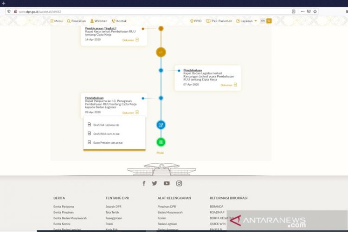The height and width of the screenshot is (232, 348).
Task: Click the Webmail user icon
Action: [x=92, y=21]
